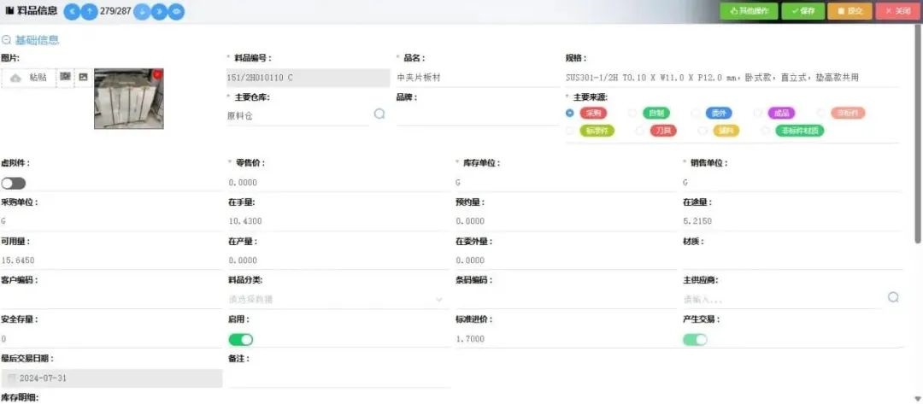Click the 主供应商 input field
Screen dimensions: 923x404
tap(782, 299)
